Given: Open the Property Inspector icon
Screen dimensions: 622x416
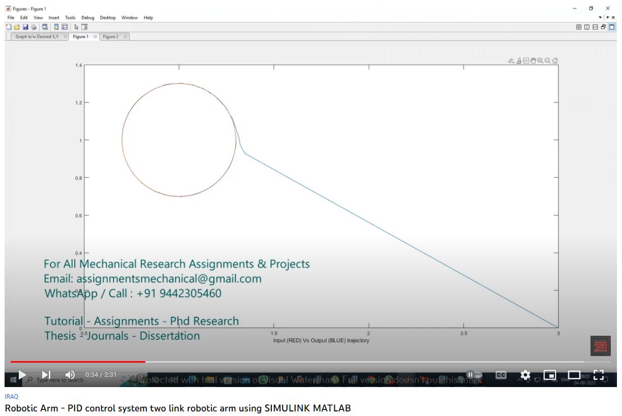Looking at the screenshot, I should coord(84,27).
